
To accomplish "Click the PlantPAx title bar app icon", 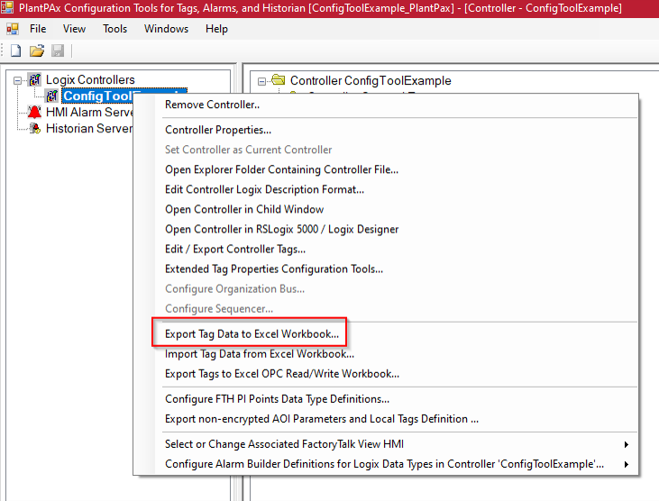I will click(7, 7).
